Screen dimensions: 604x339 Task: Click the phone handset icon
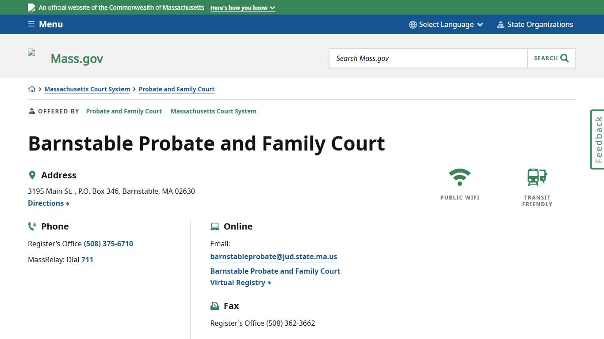coord(32,226)
